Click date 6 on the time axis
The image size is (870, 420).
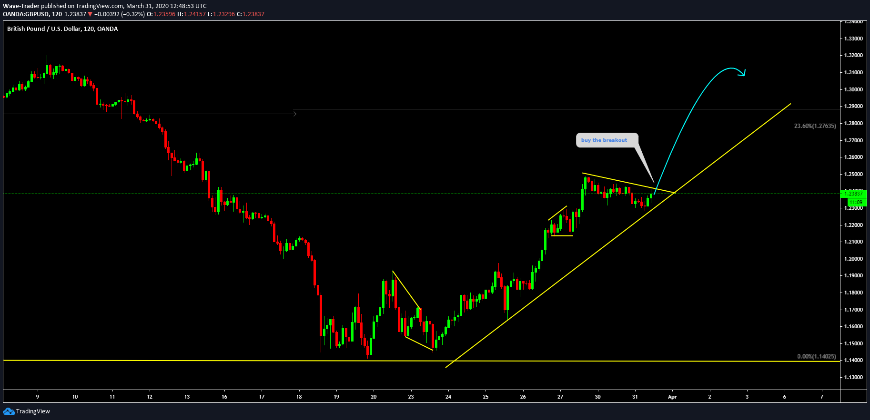784,397
